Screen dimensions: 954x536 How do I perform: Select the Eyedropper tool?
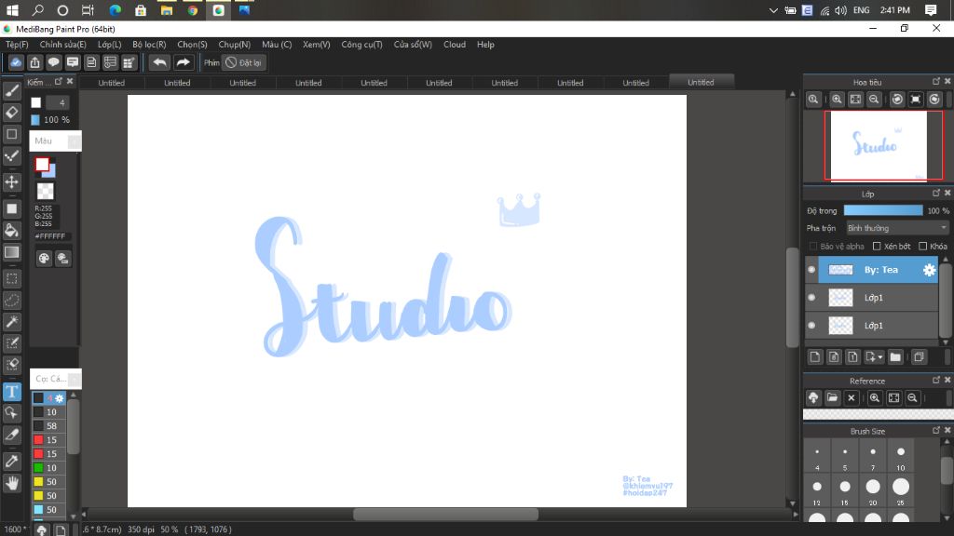click(11, 461)
